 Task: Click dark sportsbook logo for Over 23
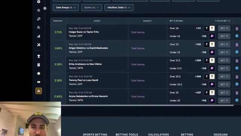(207, 45)
